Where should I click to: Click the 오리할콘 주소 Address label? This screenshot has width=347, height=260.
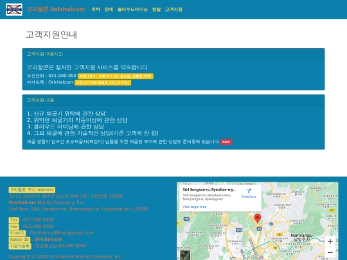click(x=32, y=189)
